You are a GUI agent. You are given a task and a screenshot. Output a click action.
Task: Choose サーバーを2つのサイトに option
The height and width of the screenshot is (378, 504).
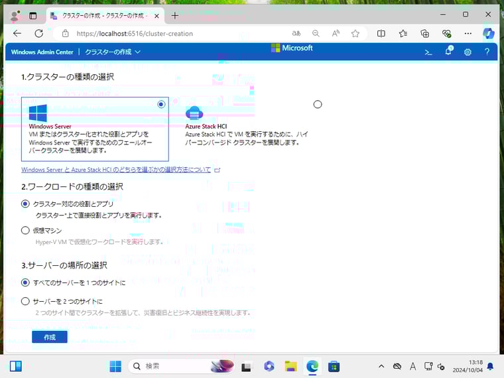pos(25,301)
